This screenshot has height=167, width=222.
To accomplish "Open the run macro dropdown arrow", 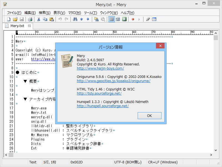I will click(139, 19).
